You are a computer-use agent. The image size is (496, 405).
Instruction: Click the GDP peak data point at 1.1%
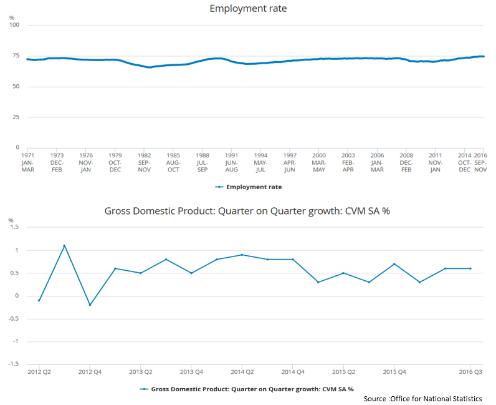64,246
